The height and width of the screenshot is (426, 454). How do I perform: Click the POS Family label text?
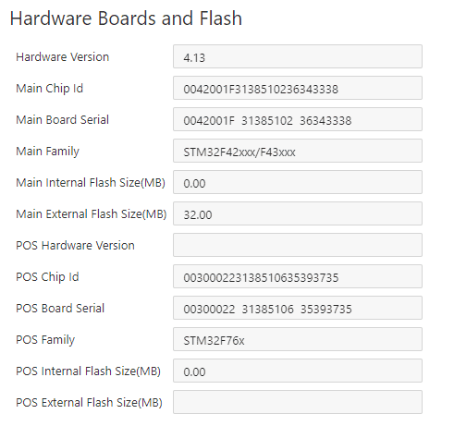(x=45, y=340)
